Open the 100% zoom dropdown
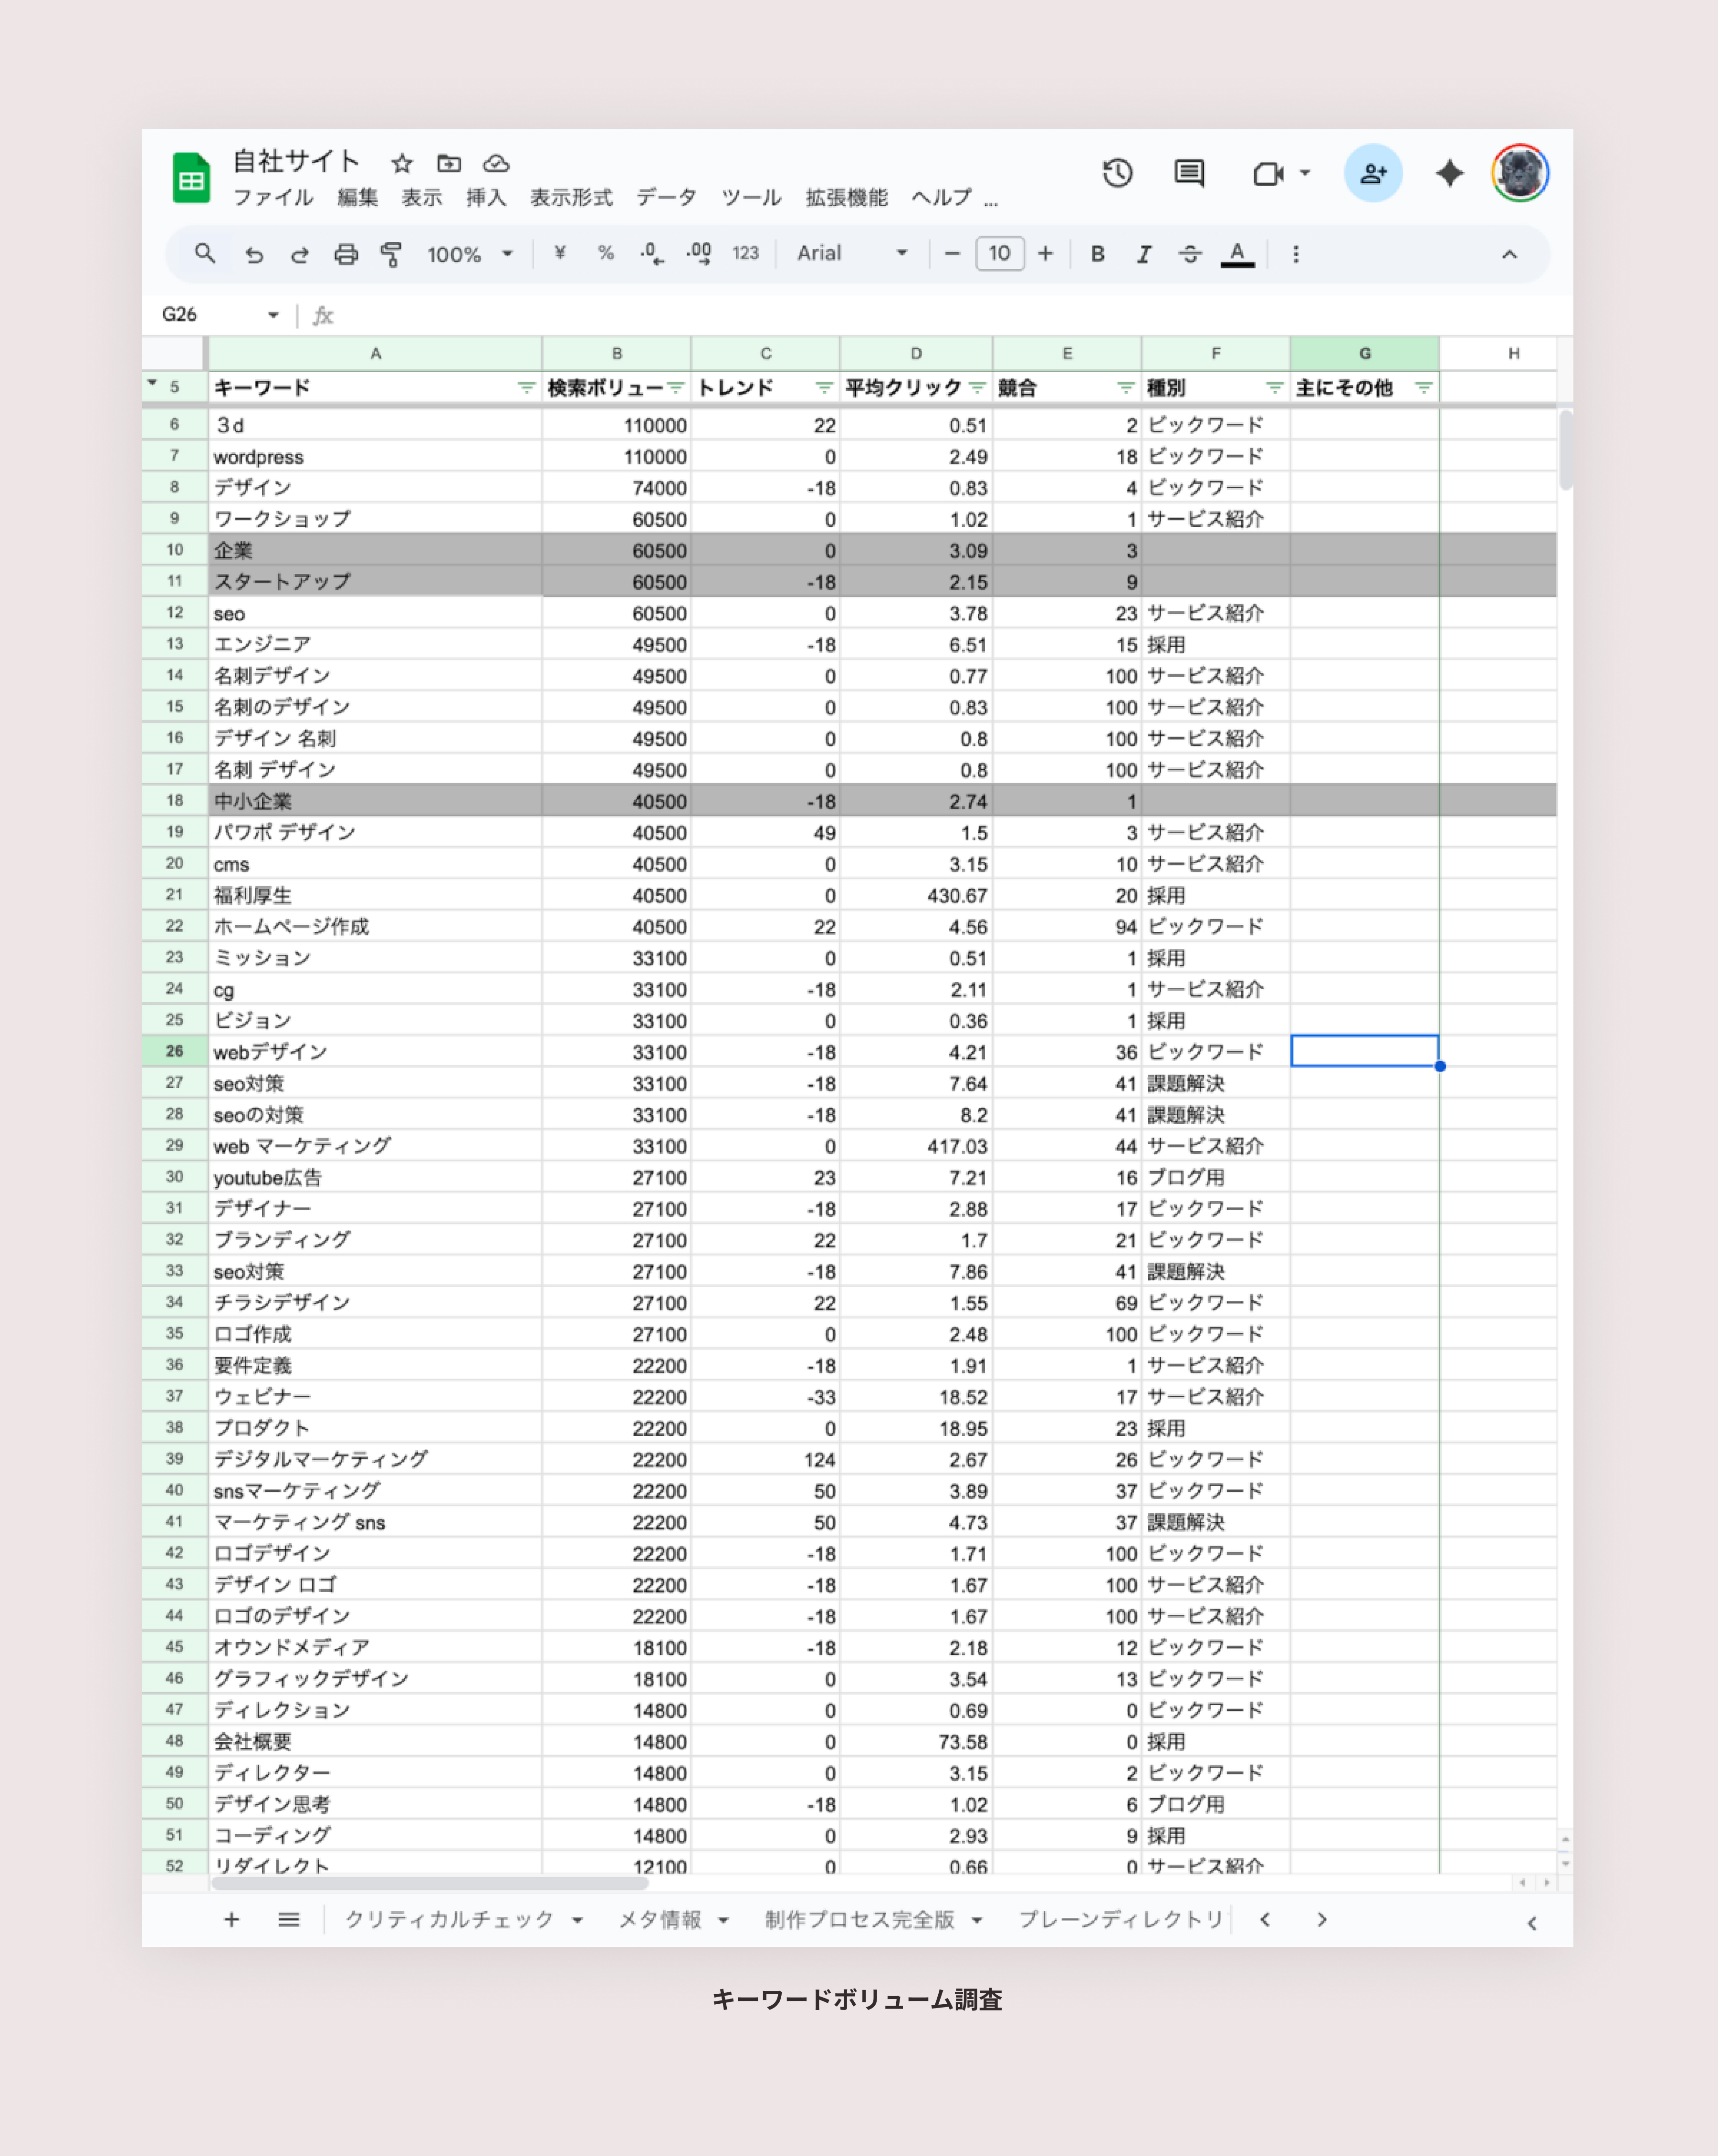 click(x=470, y=254)
